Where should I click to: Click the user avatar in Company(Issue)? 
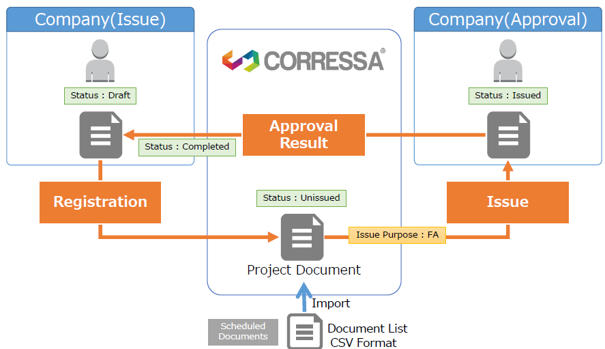tap(100, 60)
